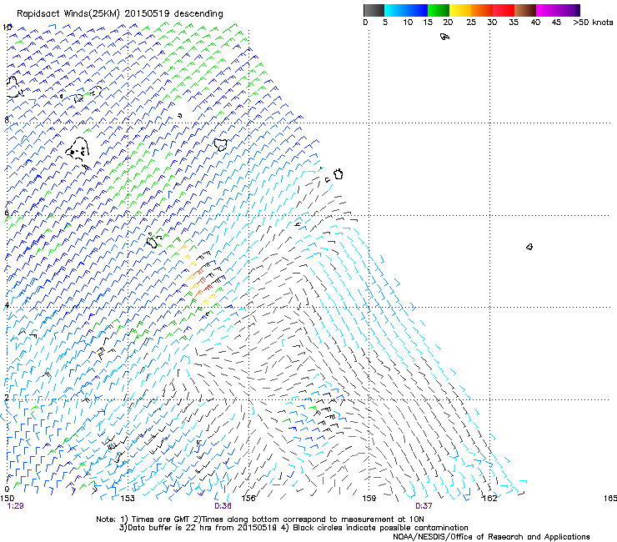Click the latitude label '6' on the left axis
617x542 pixels.
tap(7, 213)
